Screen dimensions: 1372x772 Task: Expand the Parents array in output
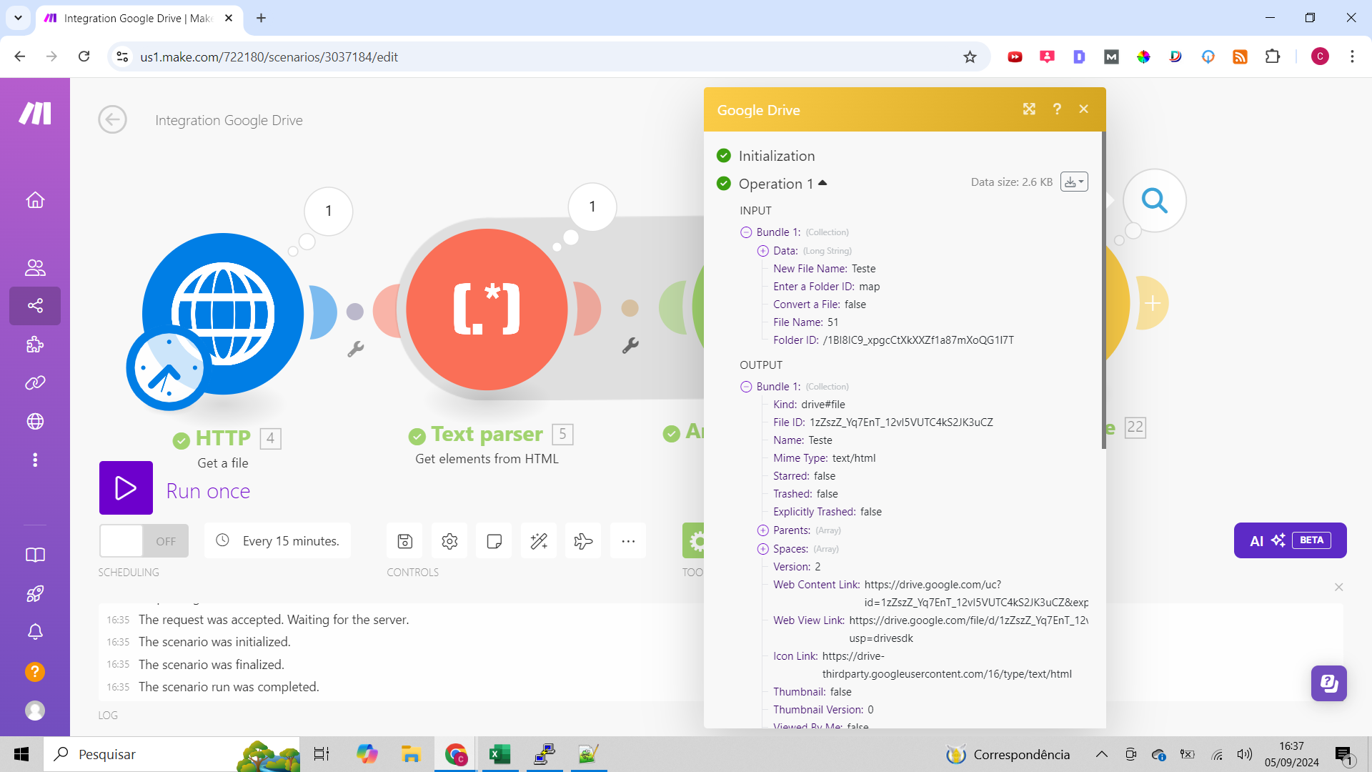pyautogui.click(x=762, y=530)
